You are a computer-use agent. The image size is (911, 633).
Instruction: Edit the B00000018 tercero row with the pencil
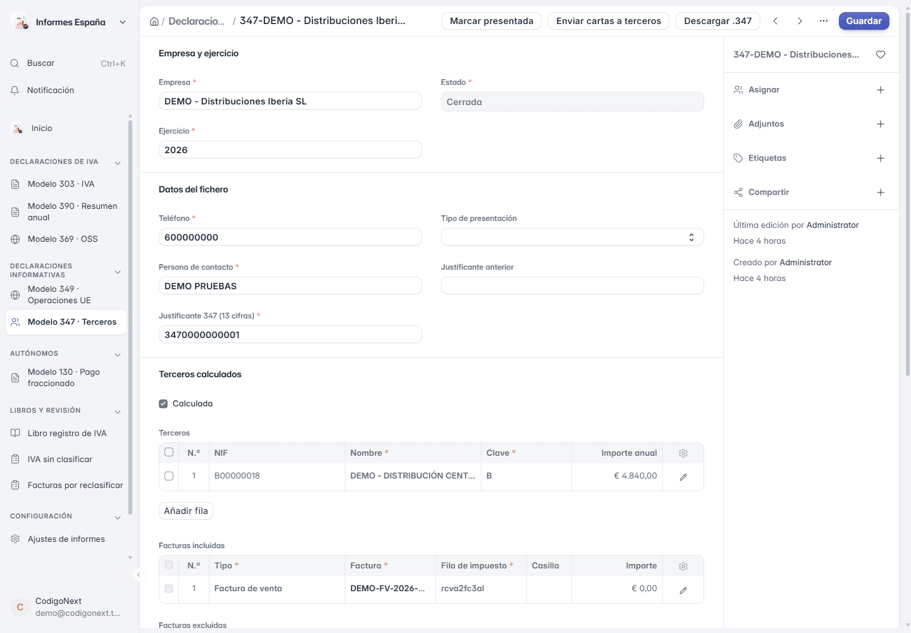(x=683, y=477)
